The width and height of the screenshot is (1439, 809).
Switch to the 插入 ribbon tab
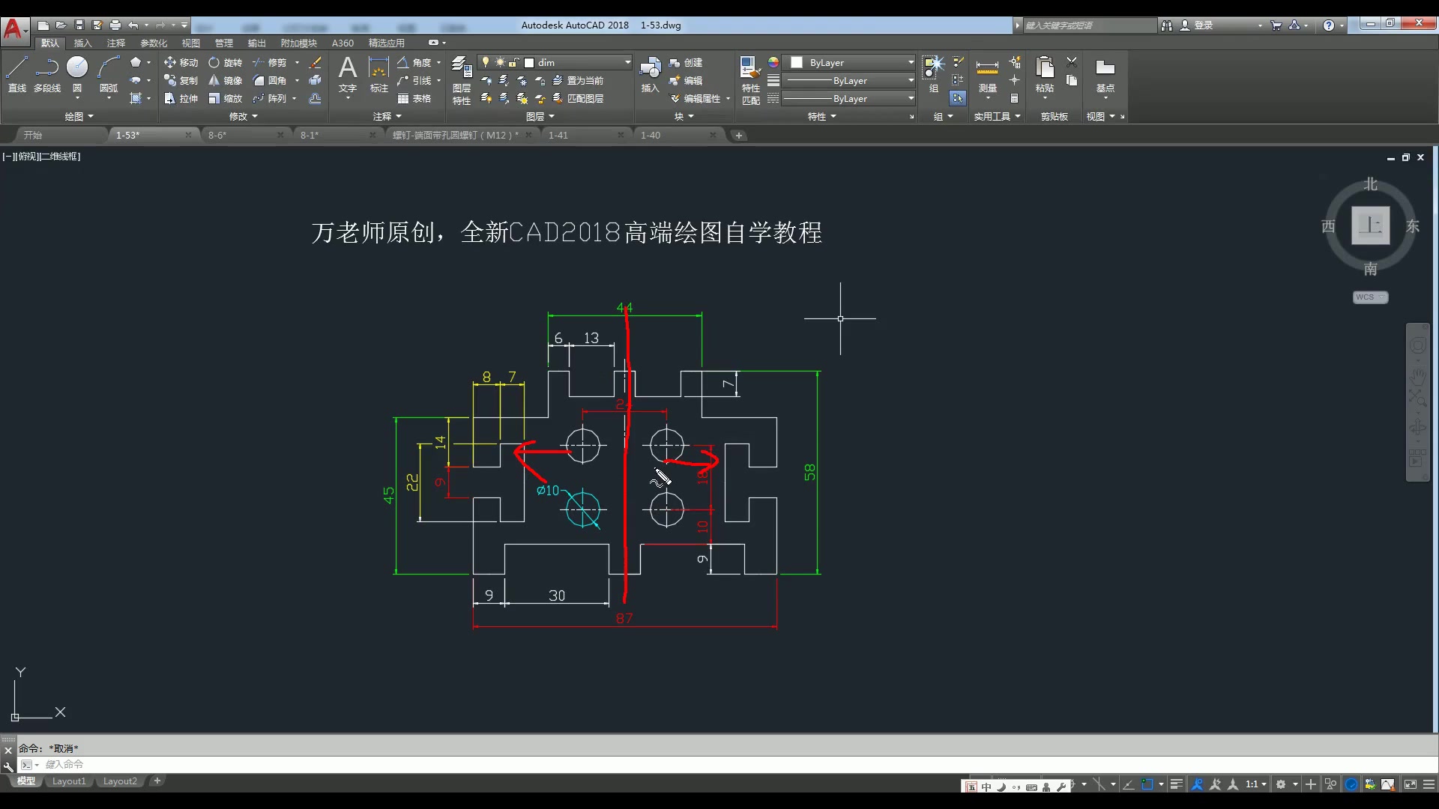point(82,43)
